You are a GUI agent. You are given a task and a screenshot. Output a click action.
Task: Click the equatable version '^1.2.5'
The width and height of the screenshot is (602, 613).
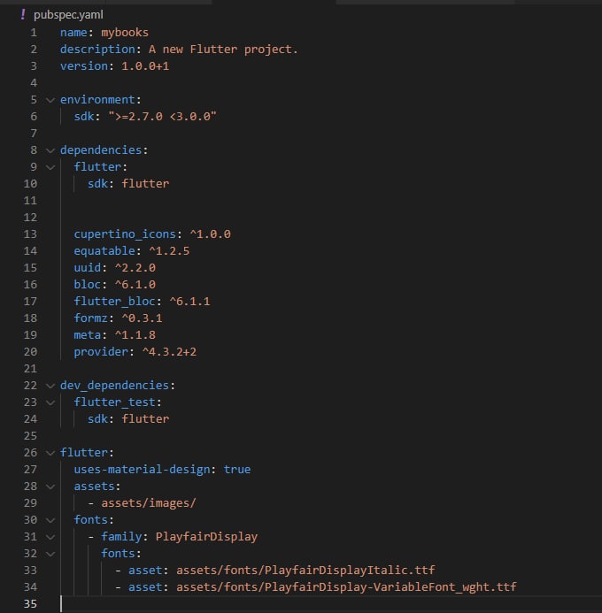pyautogui.click(x=169, y=251)
